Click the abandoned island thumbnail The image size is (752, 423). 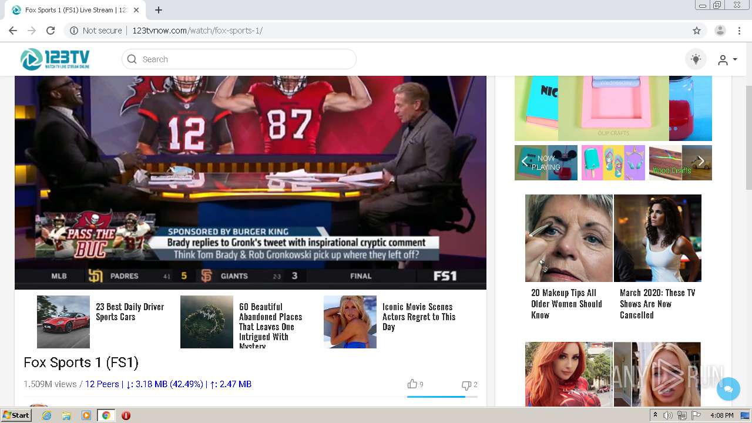click(x=207, y=322)
